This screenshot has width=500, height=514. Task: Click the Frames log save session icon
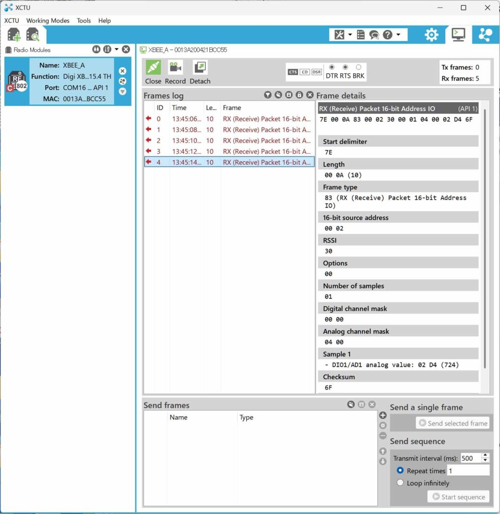point(289,95)
